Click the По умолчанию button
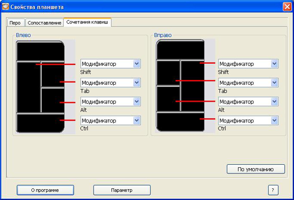294x200 pixels. coord(256,169)
